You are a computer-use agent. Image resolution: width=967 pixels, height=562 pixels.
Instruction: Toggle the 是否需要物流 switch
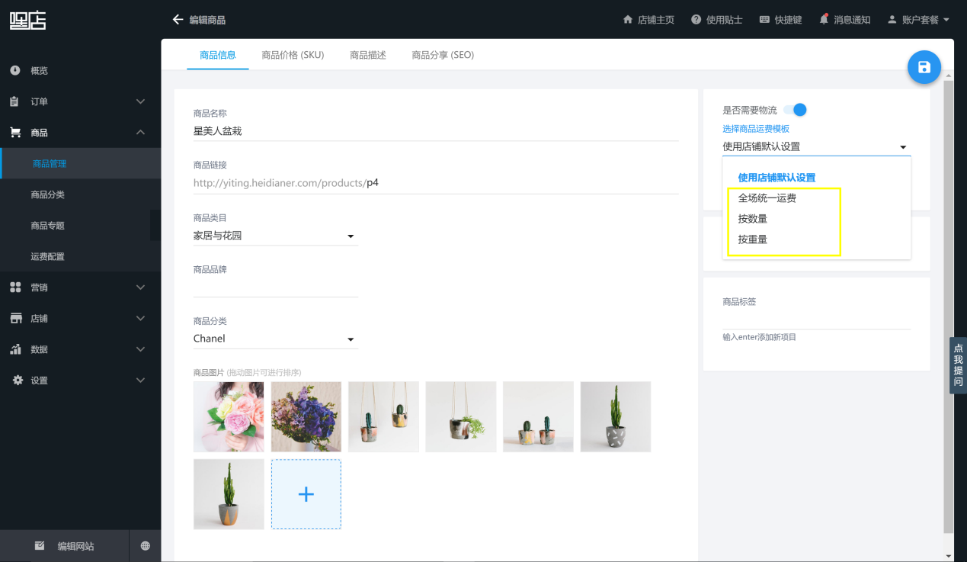click(x=795, y=110)
